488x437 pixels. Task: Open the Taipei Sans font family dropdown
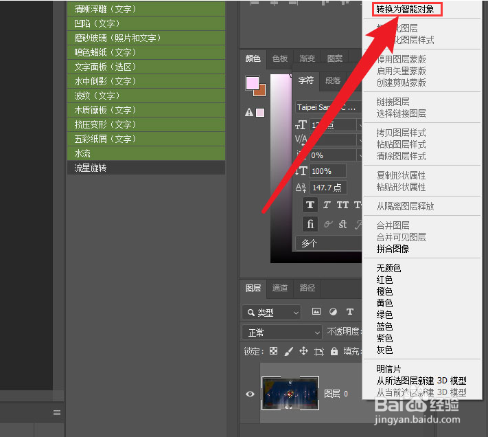coord(328,107)
